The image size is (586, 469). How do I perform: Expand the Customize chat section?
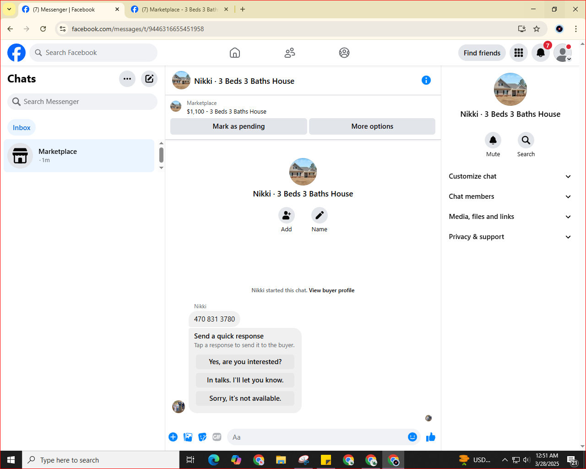510,176
